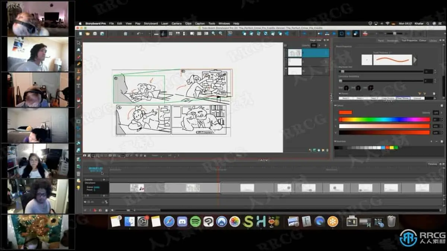Click the dark-to-orange value slider
The image size is (447, 251).
point(384,132)
